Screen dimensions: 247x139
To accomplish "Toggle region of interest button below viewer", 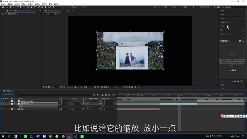I will point(95,87).
